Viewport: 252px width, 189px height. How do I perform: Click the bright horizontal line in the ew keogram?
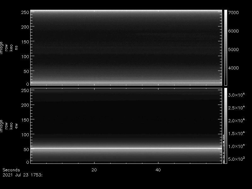point(126,148)
